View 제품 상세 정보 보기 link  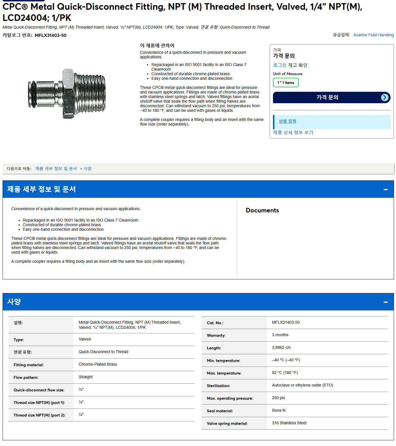coord(293,132)
